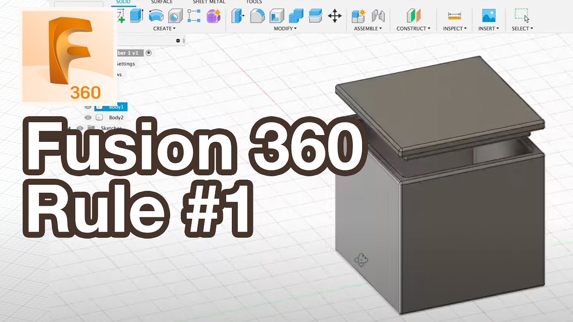Click the Insert image icon
Image resolution: width=573 pixels, height=322 pixels.
pos(488,16)
